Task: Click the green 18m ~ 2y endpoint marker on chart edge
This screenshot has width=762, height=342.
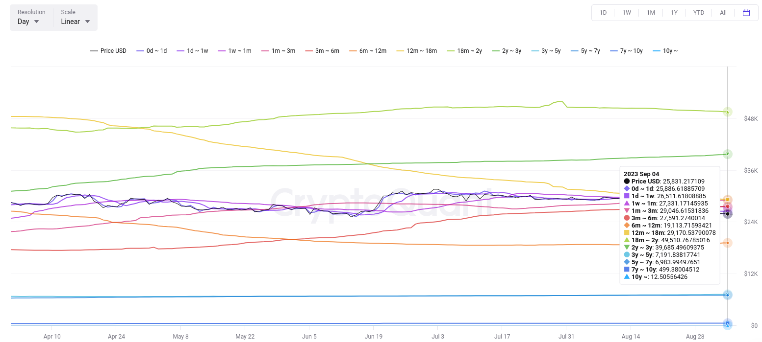Action: click(x=727, y=112)
